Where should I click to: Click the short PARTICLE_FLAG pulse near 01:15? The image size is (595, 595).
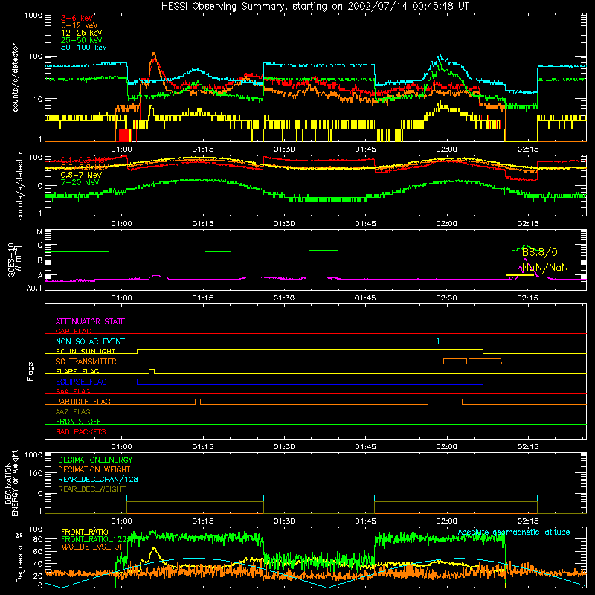[198, 402]
